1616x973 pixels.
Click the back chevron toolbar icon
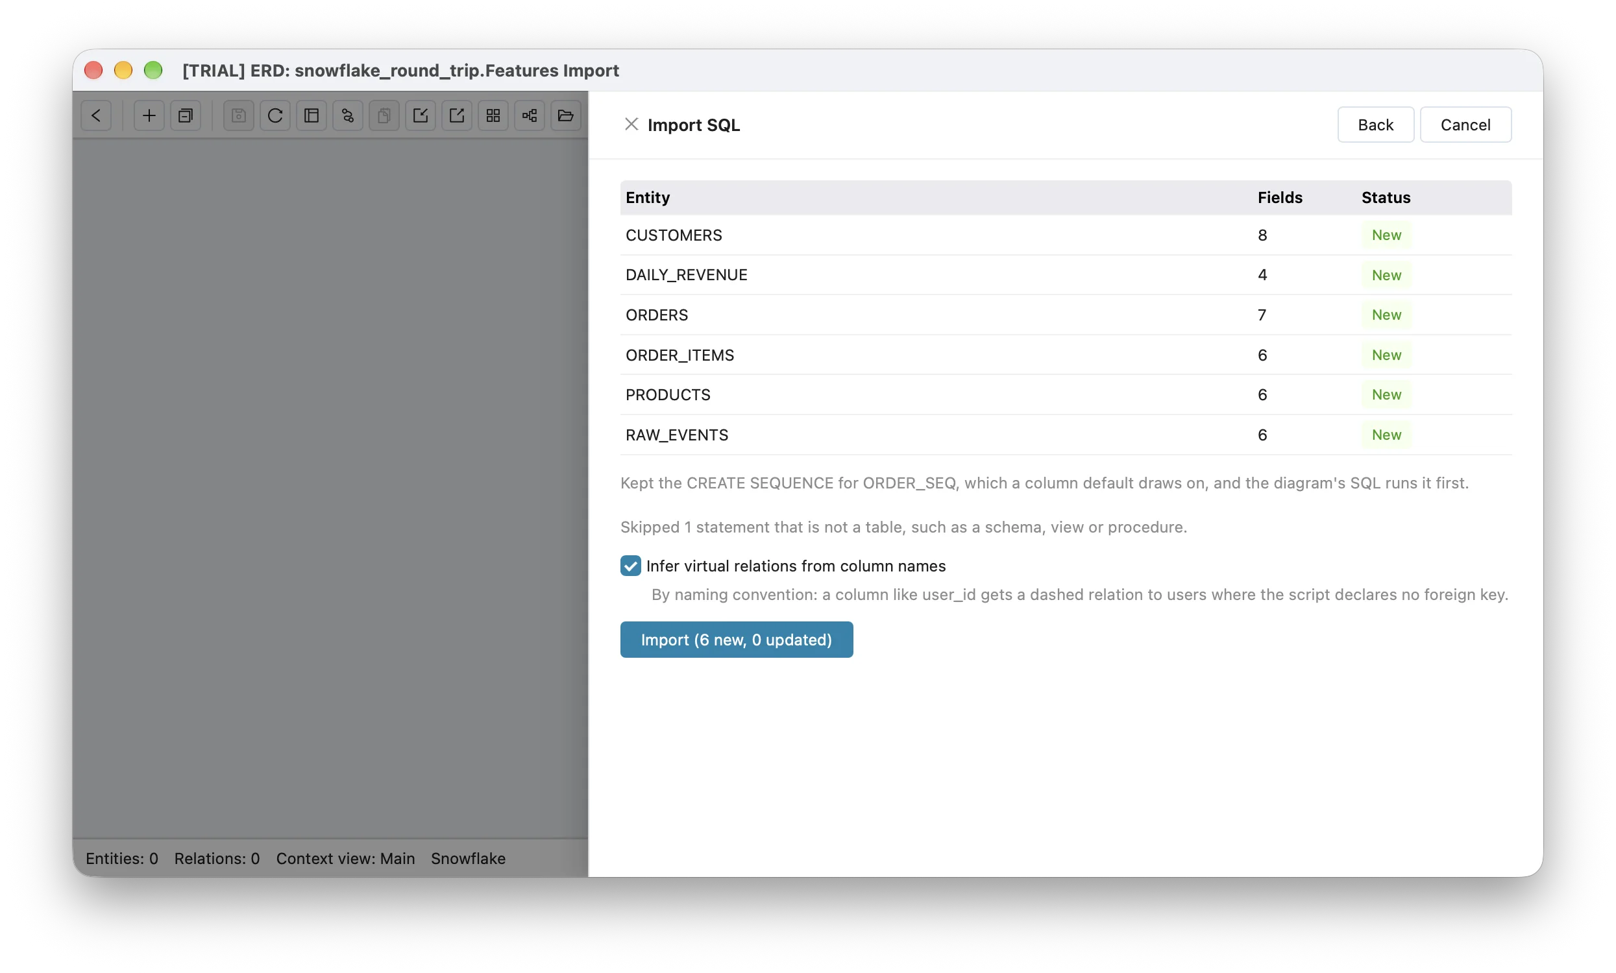pos(96,116)
